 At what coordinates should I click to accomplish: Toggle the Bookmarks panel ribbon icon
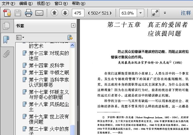[x=6, y=39]
